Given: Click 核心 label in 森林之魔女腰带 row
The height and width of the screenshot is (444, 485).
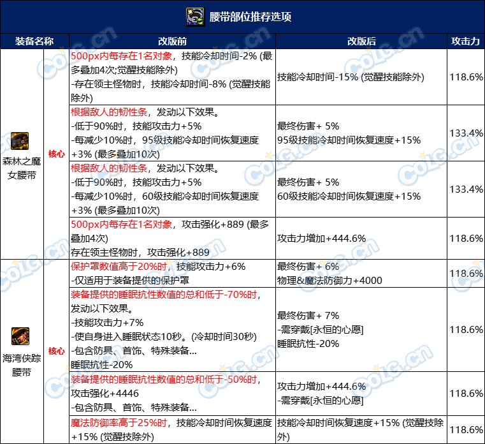Looking at the screenshot, I should click(56, 154).
